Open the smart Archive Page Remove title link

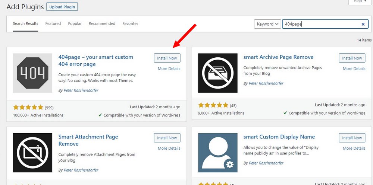(x=278, y=57)
